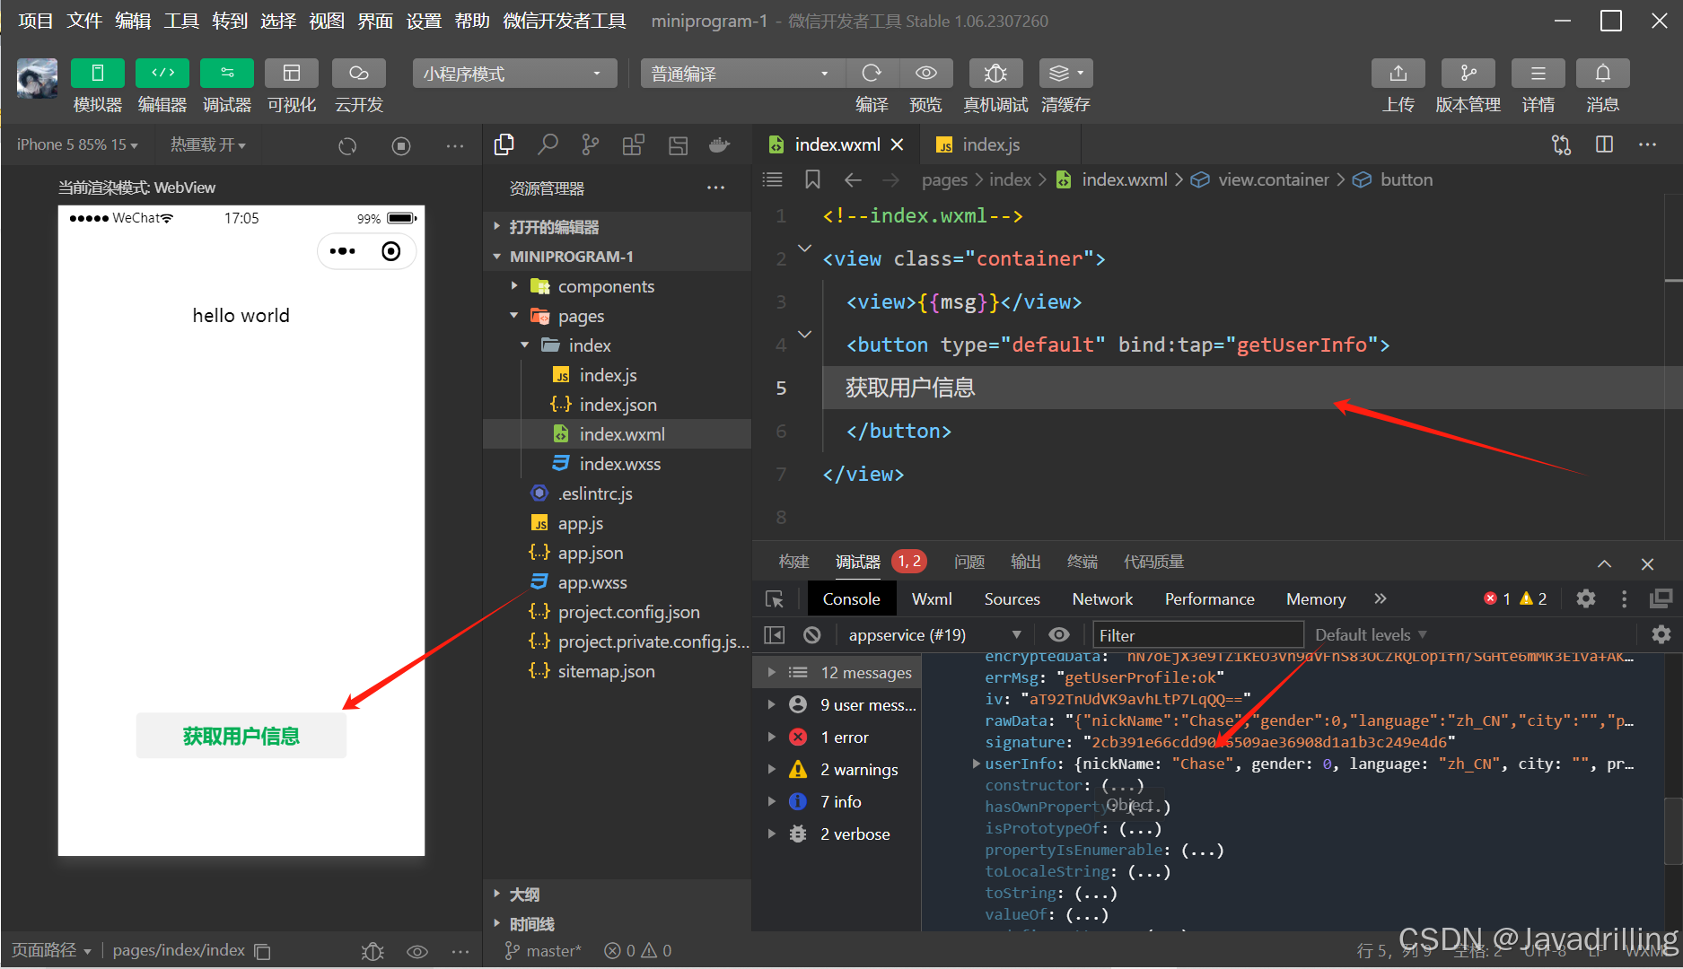Click the devtools settings gear icon
Screen dimensions: 1683x969
coord(1586,598)
